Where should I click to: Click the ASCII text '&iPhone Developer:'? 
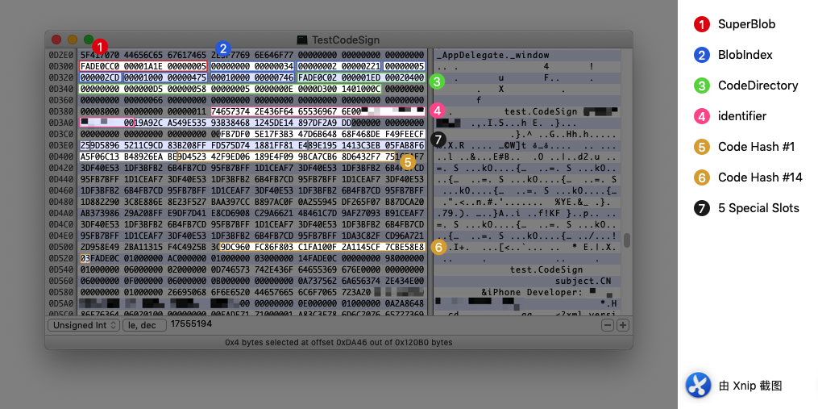click(532, 292)
